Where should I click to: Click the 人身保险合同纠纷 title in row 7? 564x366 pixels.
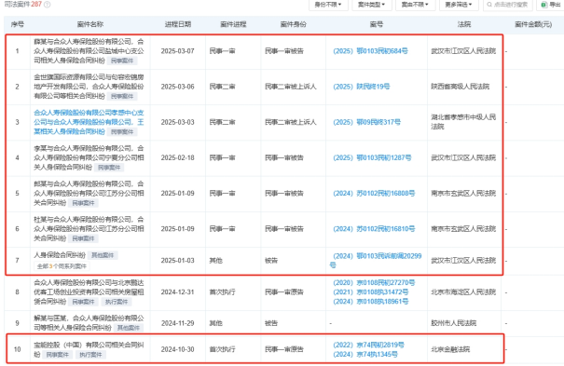click(x=60, y=255)
